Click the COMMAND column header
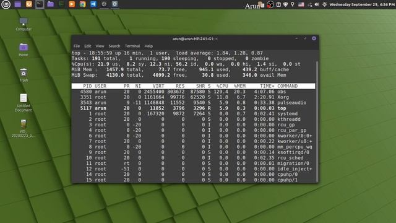The width and height of the screenshot is (396, 223). (287, 86)
